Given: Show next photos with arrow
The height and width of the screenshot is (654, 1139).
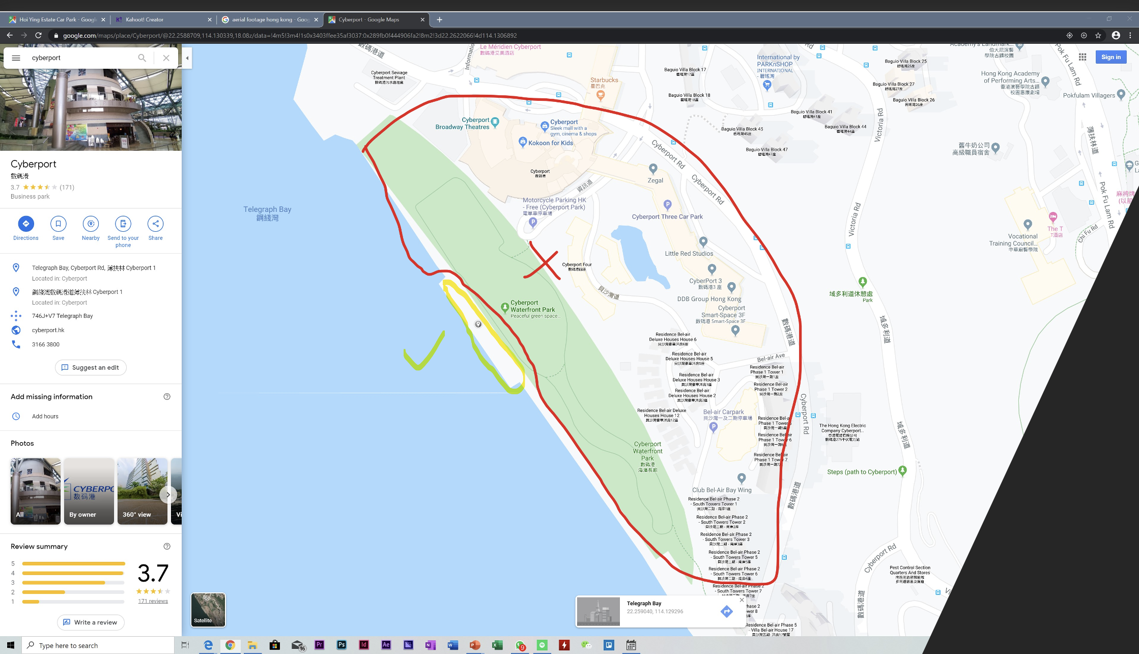Looking at the screenshot, I should [x=168, y=495].
